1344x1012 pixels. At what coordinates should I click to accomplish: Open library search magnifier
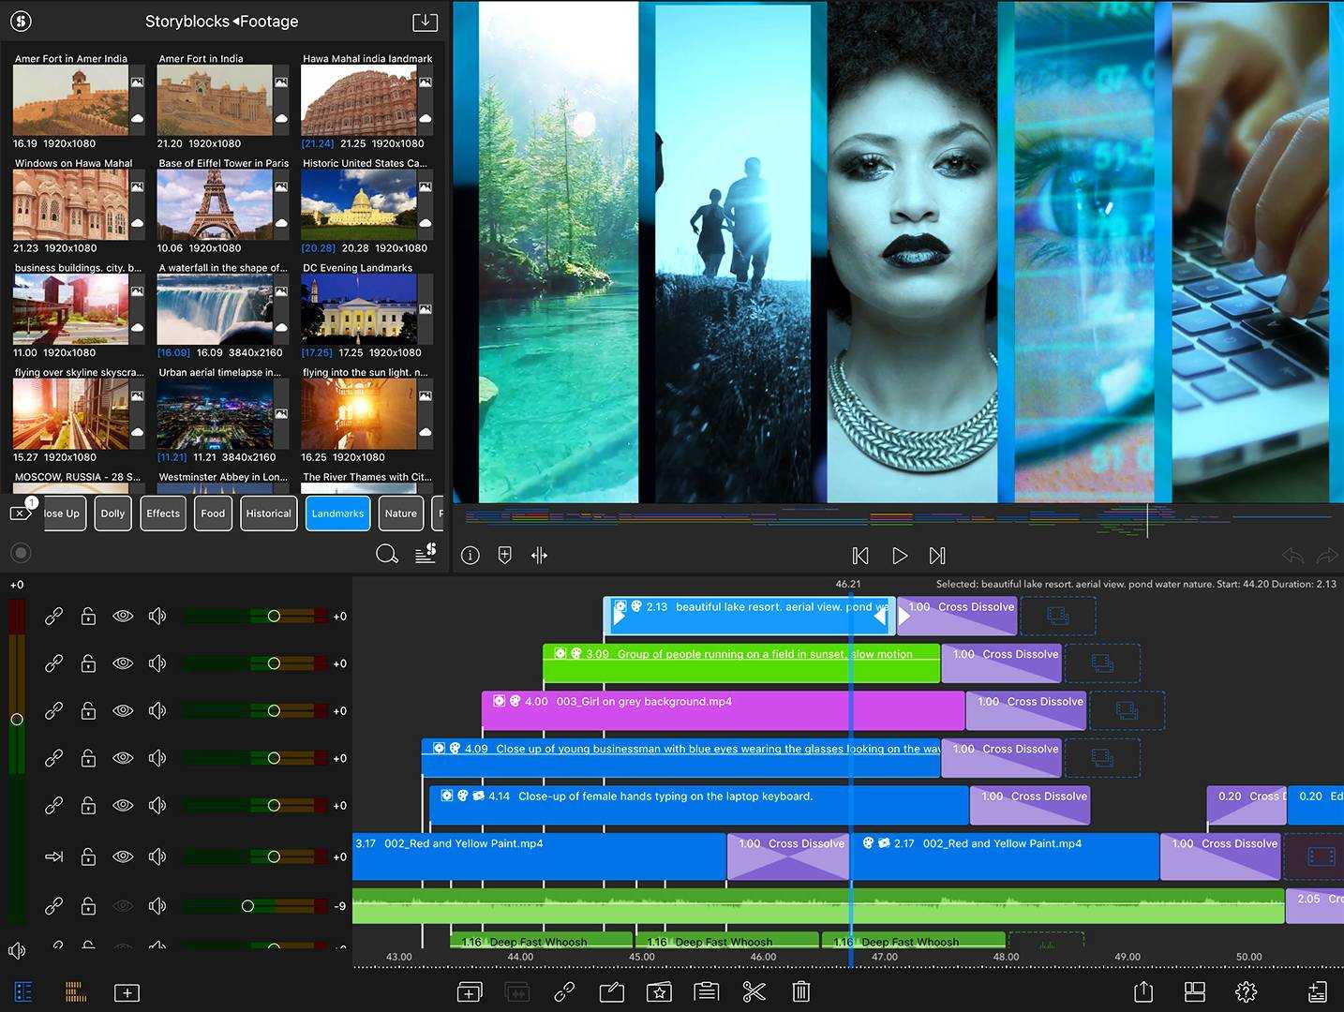click(x=386, y=554)
